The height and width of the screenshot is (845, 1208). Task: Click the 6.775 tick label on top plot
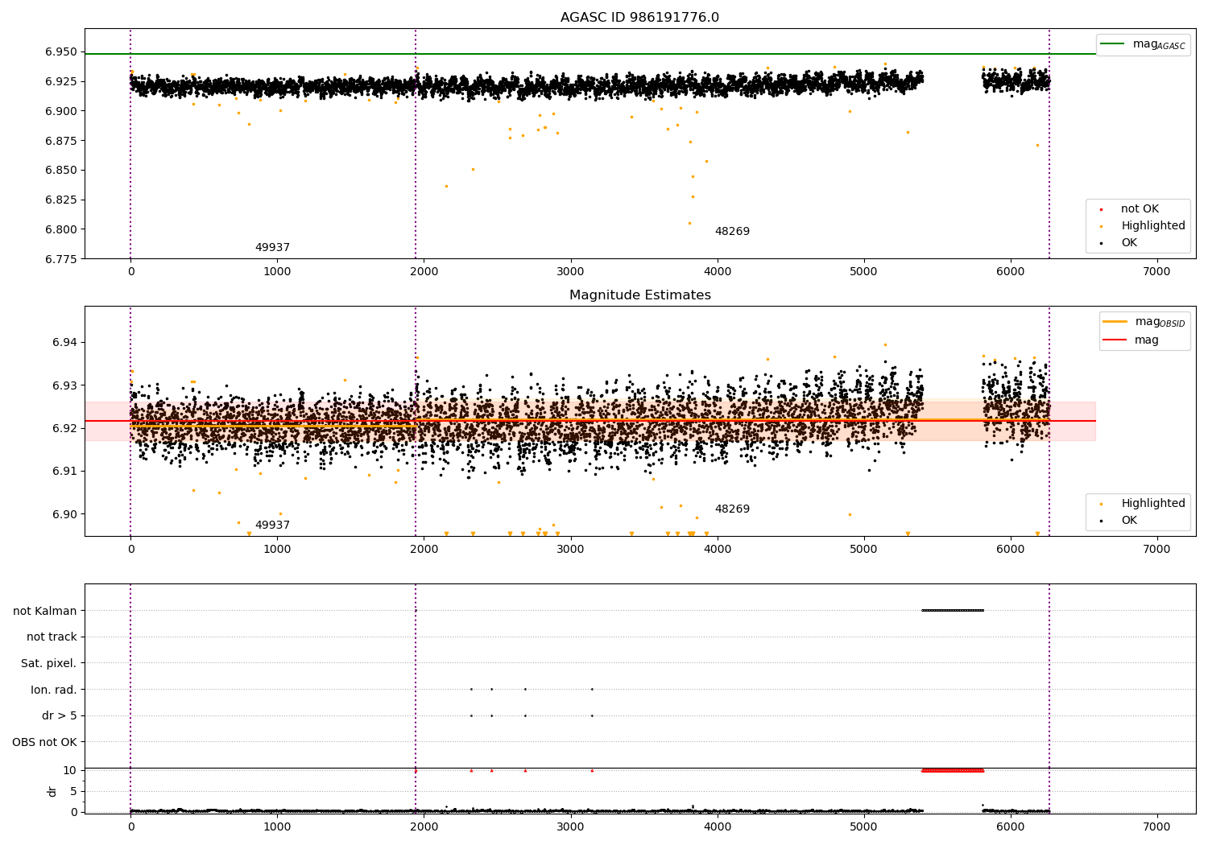click(60, 259)
